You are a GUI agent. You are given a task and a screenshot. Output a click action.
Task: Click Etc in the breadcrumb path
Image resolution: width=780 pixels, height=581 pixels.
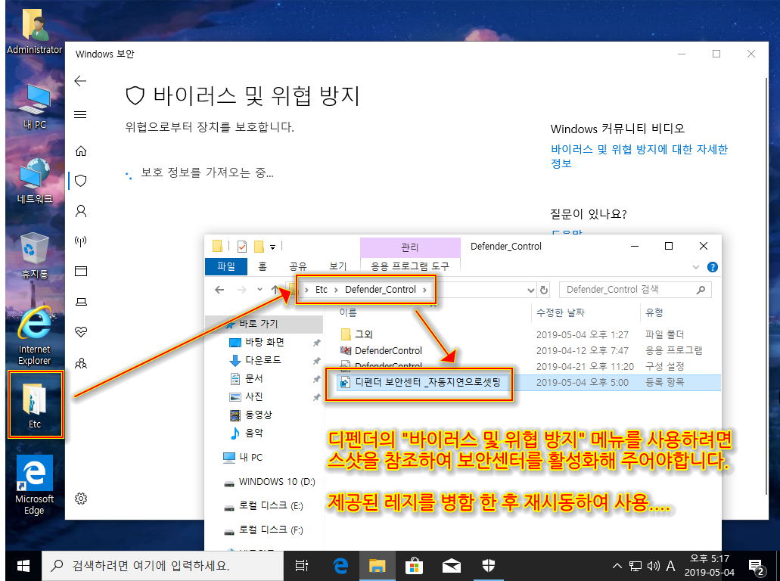(322, 290)
